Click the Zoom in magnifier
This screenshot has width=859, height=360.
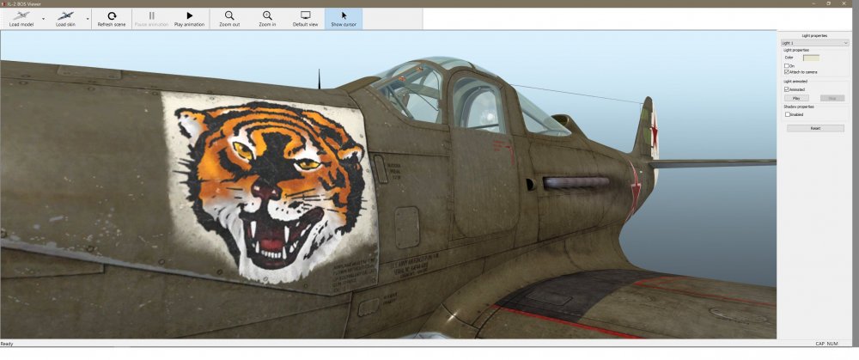tap(268, 18)
